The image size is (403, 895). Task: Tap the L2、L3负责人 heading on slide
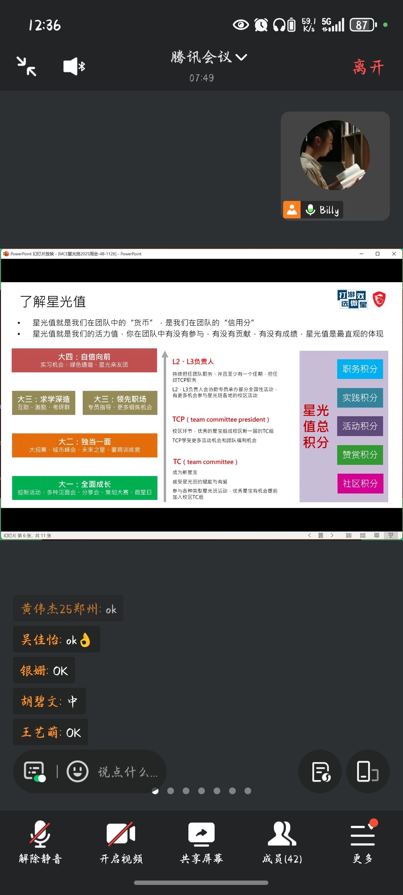[x=193, y=362]
